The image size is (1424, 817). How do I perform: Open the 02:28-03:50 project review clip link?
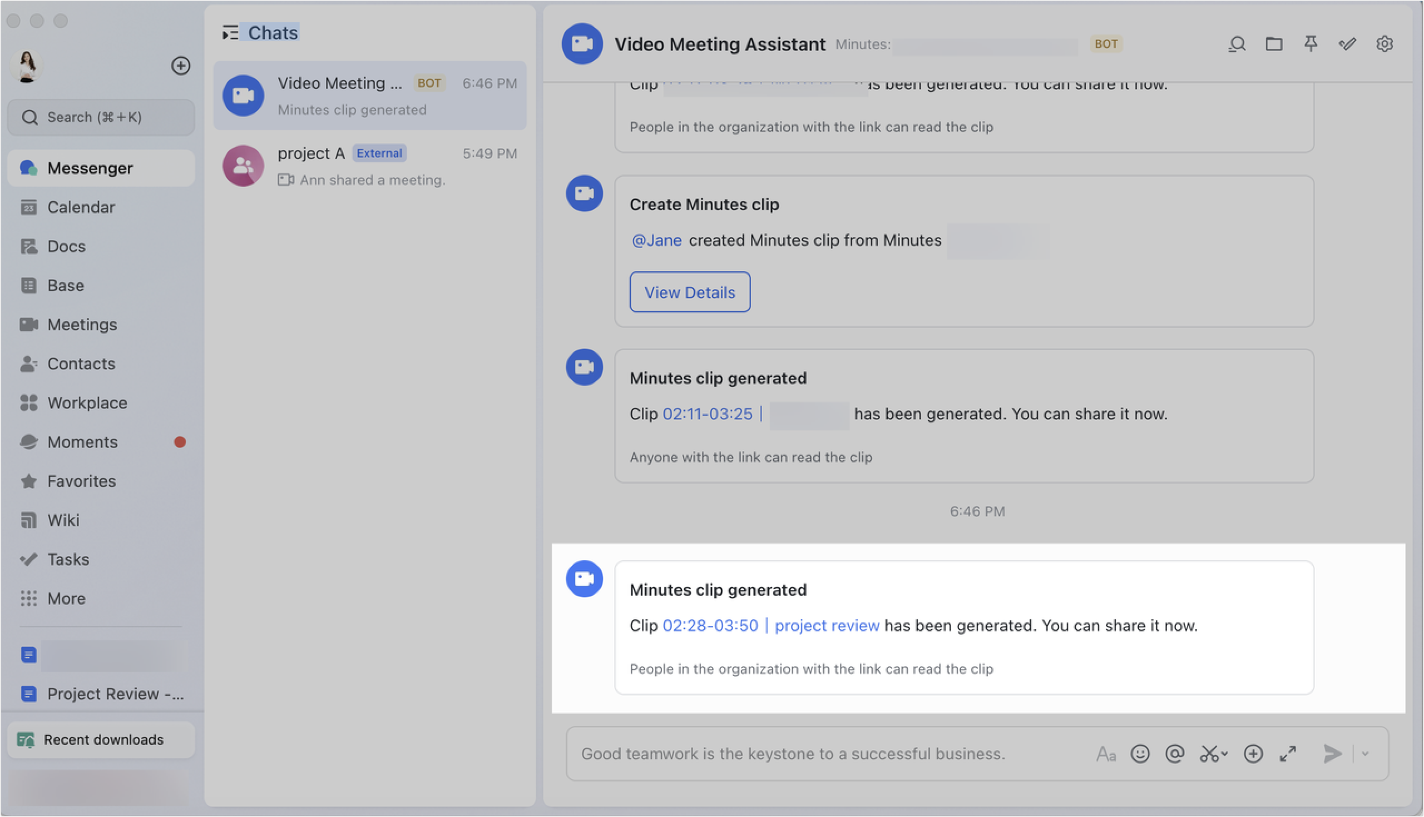[770, 625]
